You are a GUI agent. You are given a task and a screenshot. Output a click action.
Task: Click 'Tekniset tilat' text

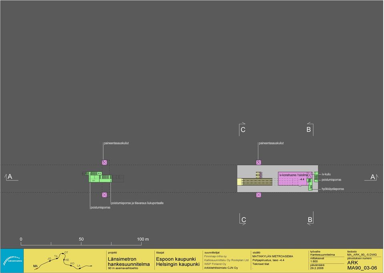point(261,264)
